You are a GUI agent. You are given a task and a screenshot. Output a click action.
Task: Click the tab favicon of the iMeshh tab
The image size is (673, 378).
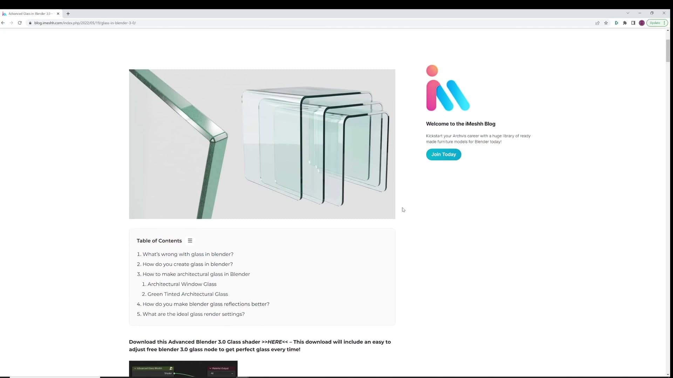pyautogui.click(x=4, y=14)
